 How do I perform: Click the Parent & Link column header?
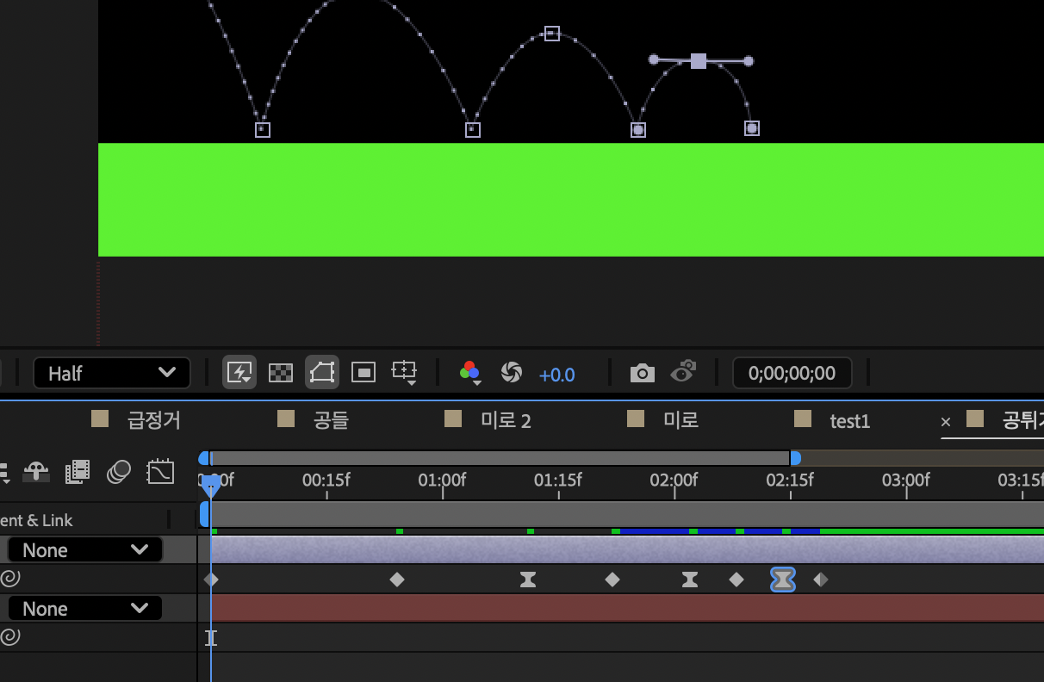click(36, 520)
